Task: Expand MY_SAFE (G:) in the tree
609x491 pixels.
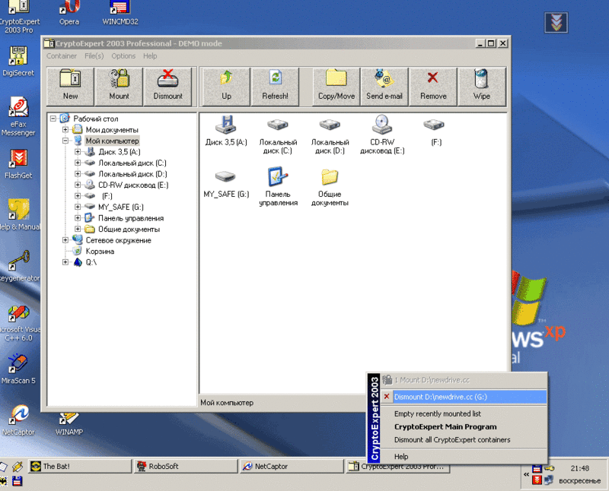Action: (x=78, y=207)
